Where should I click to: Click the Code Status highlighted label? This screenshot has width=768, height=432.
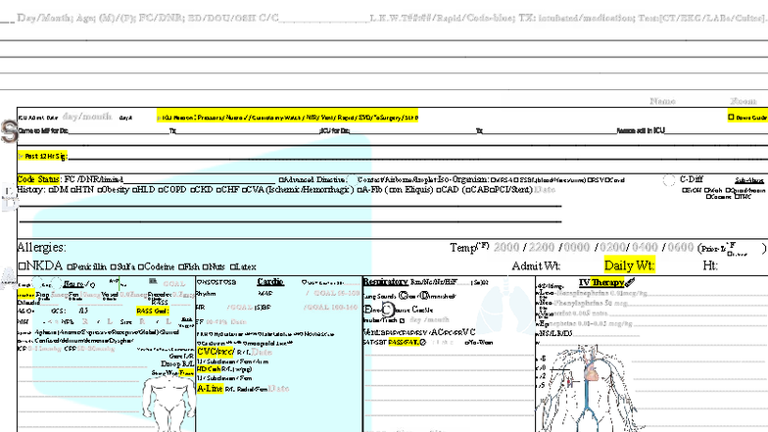pyautogui.click(x=39, y=179)
